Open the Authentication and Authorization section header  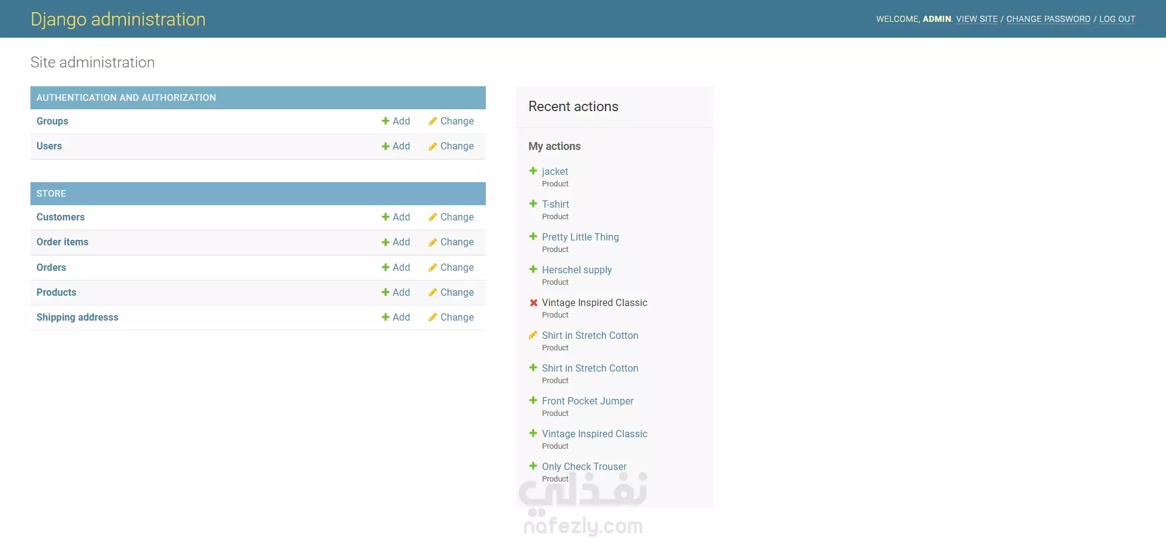[x=126, y=97]
